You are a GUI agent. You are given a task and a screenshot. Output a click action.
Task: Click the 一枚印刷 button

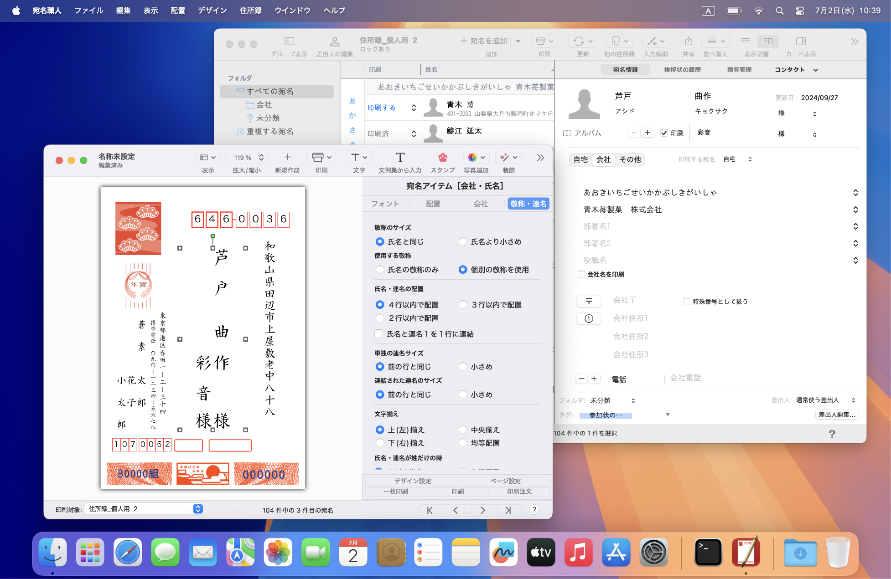click(396, 492)
